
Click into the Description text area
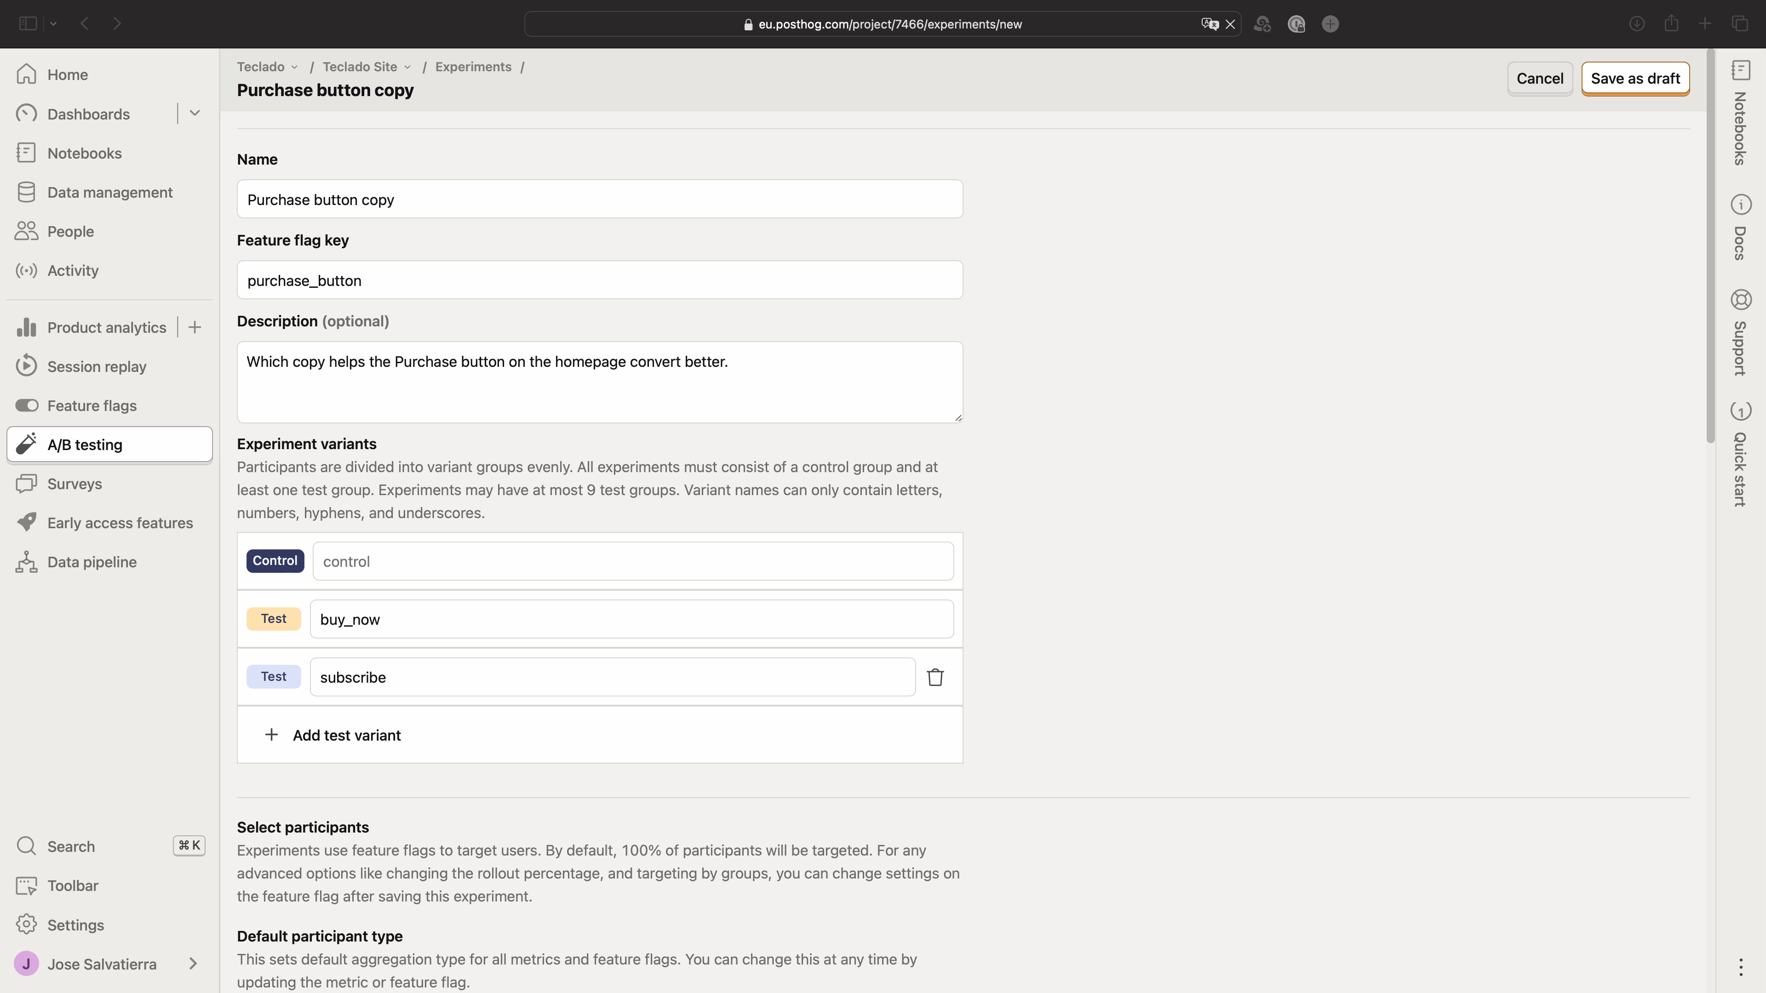[x=600, y=382]
